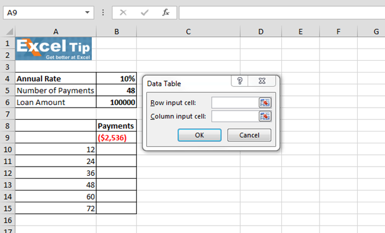The image size is (385, 233).
Task: Click the formula bar Cancel X icon
Action: tap(123, 12)
